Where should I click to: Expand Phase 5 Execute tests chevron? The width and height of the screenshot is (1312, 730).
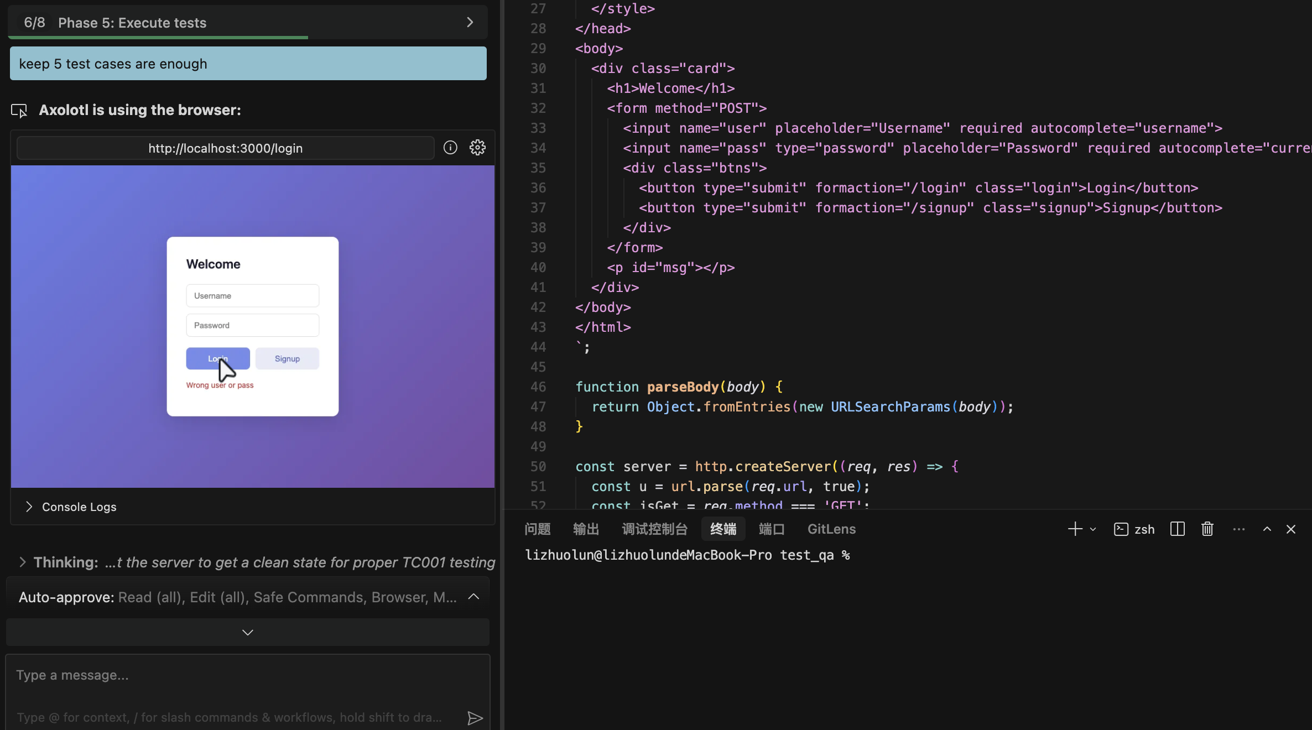click(x=470, y=22)
